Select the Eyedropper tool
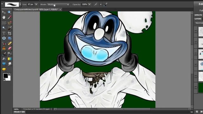 [x=9, y=17]
